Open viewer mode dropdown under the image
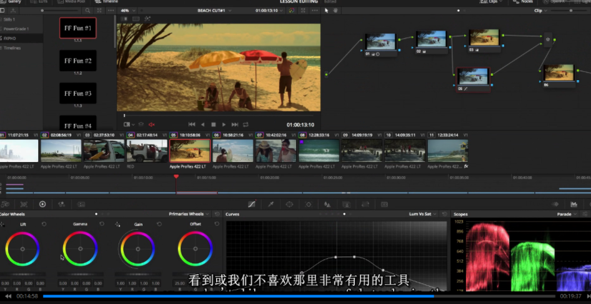Image resolution: width=591 pixels, height=304 pixels. pos(129,124)
